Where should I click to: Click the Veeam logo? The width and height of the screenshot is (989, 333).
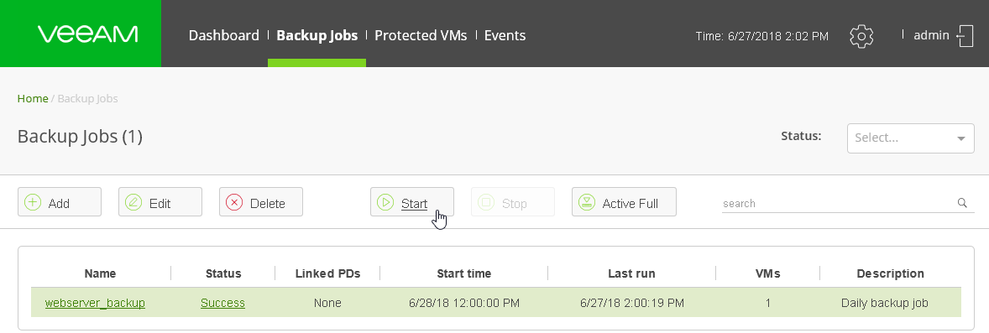[87, 34]
